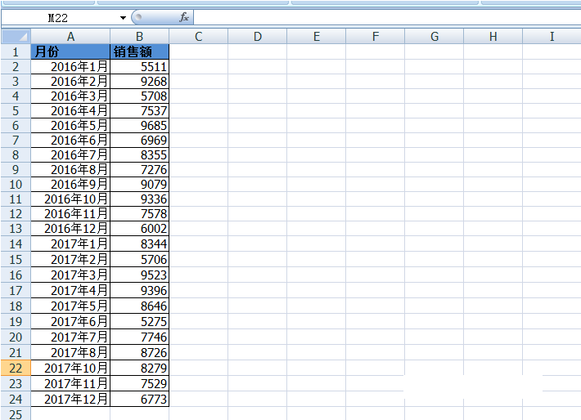Viewport: 581px width, 420px height.
Task: Select cell with 2017年11月
Action: click(x=70, y=384)
